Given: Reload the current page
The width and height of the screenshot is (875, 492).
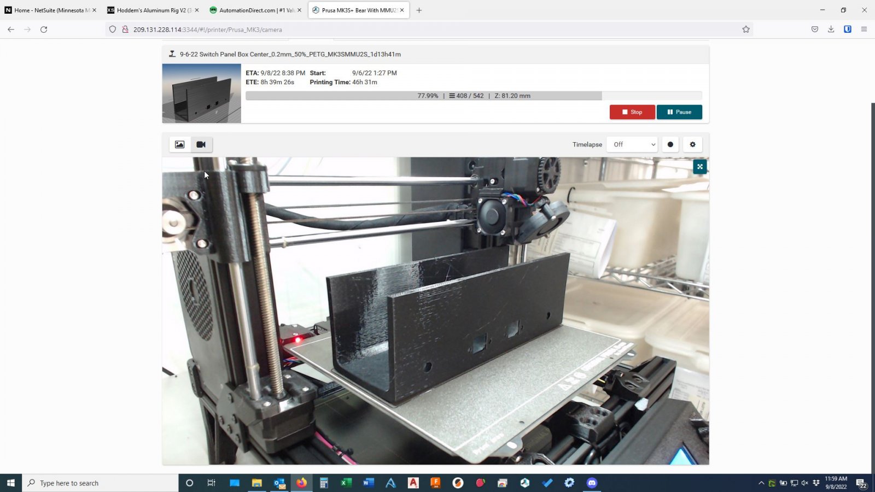Looking at the screenshot, I should click(x=44, y=30).
